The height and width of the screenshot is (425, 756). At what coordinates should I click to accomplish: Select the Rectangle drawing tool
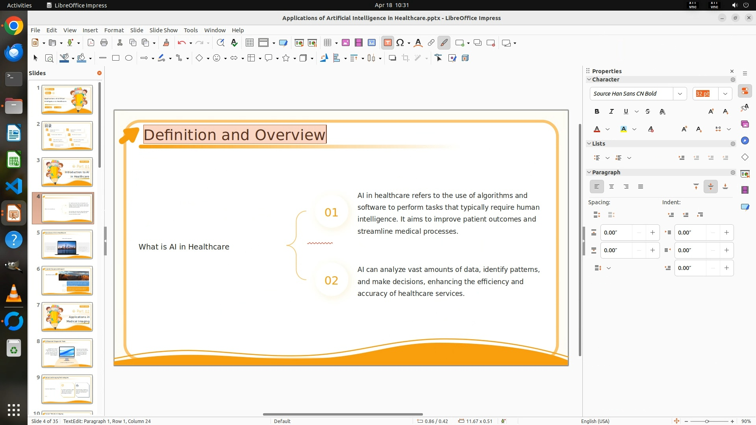click(115, 58)
